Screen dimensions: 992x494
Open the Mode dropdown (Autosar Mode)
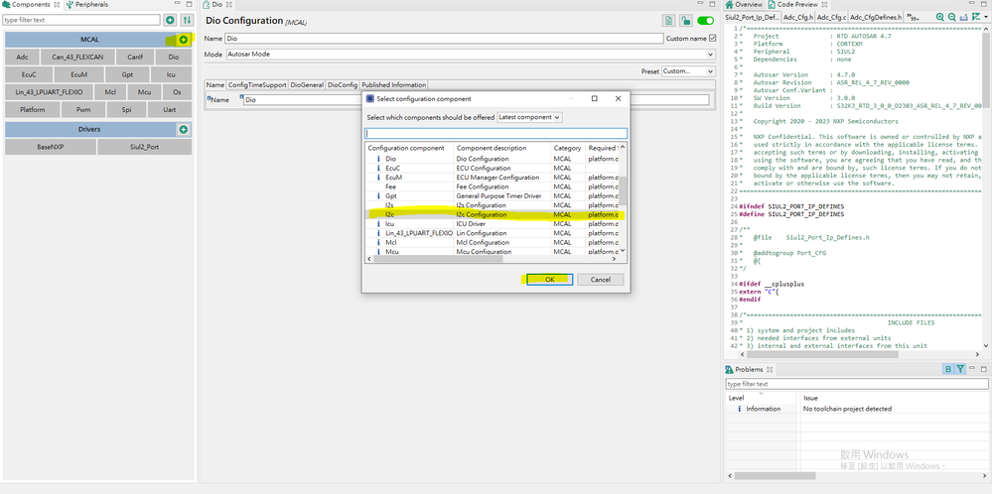[x=471, y=55]
